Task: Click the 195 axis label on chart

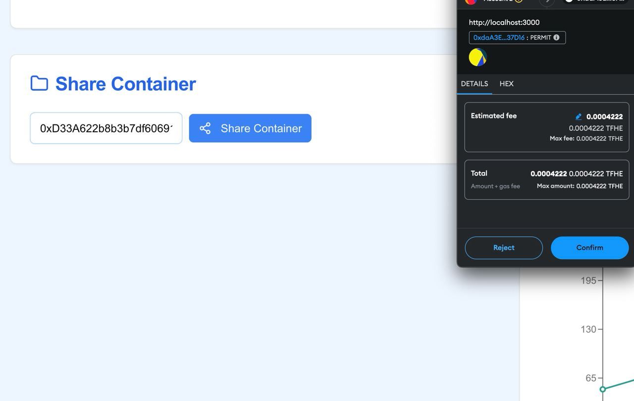Action: click(x=589, y=281)
